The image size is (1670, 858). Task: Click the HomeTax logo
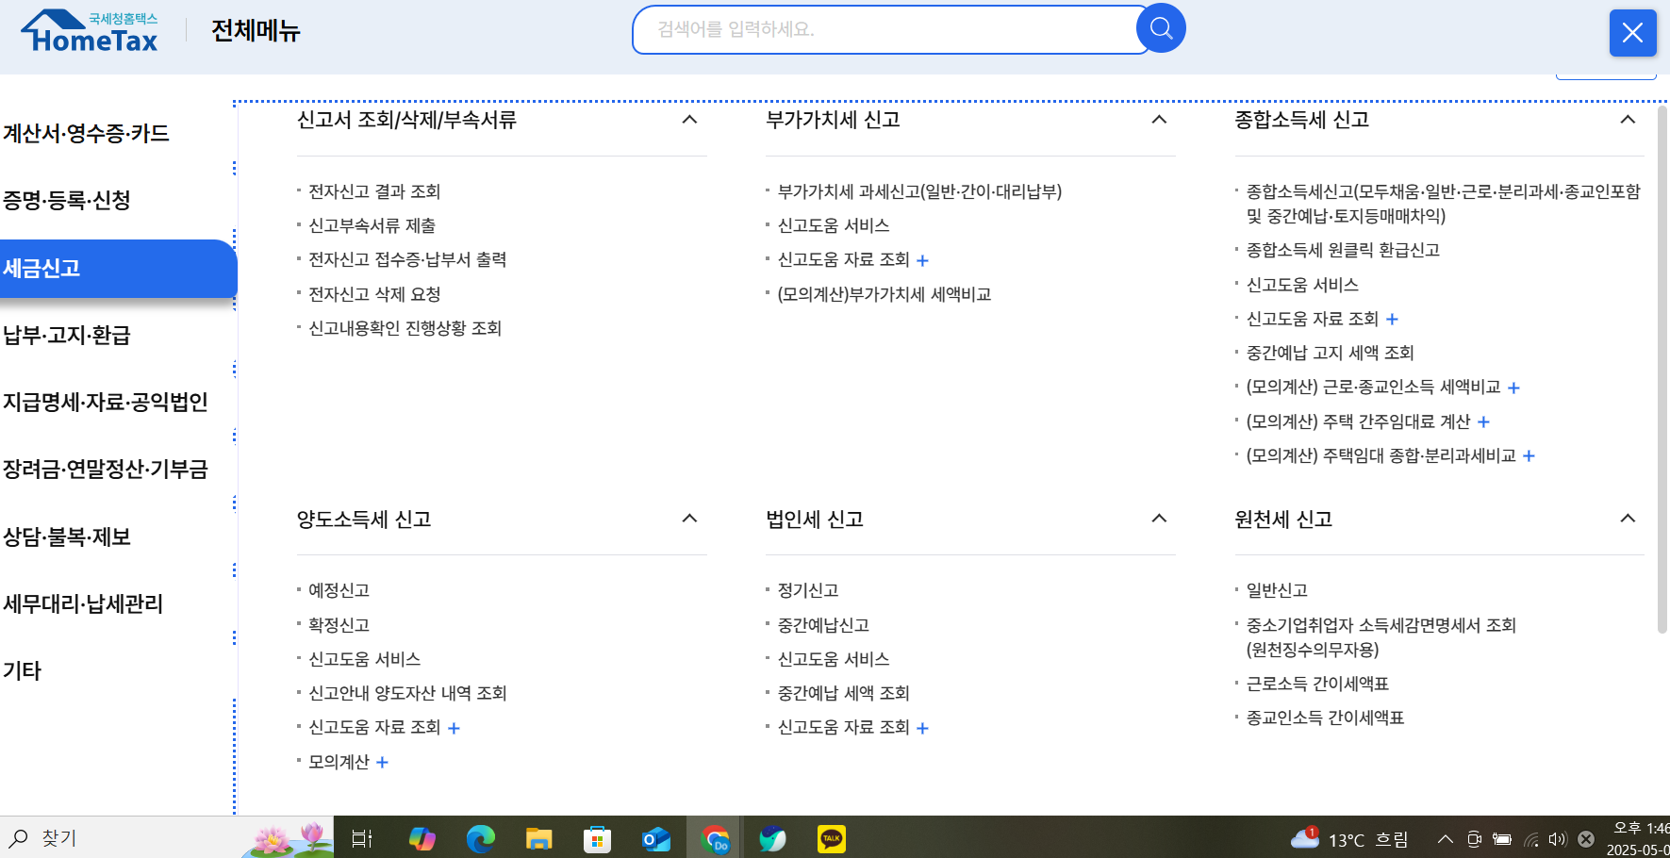tap(89, 30)
